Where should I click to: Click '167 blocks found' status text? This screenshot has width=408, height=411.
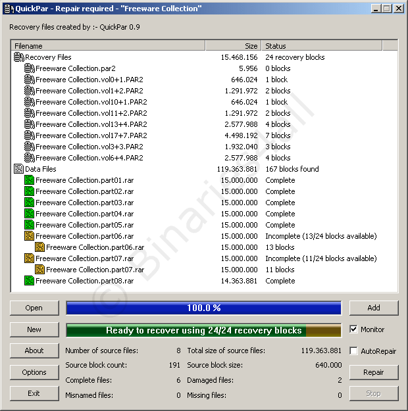[x=292, y=169]
